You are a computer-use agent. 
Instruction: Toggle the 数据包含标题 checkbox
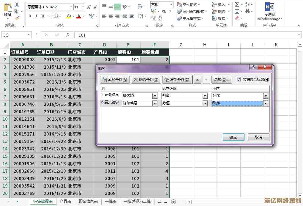coord(239,80)
